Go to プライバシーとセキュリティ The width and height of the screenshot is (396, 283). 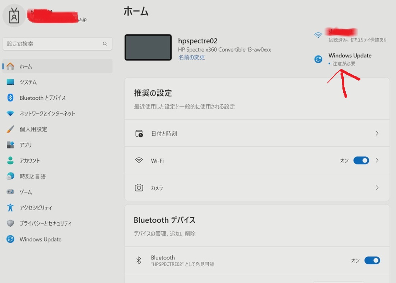(57, 223)
